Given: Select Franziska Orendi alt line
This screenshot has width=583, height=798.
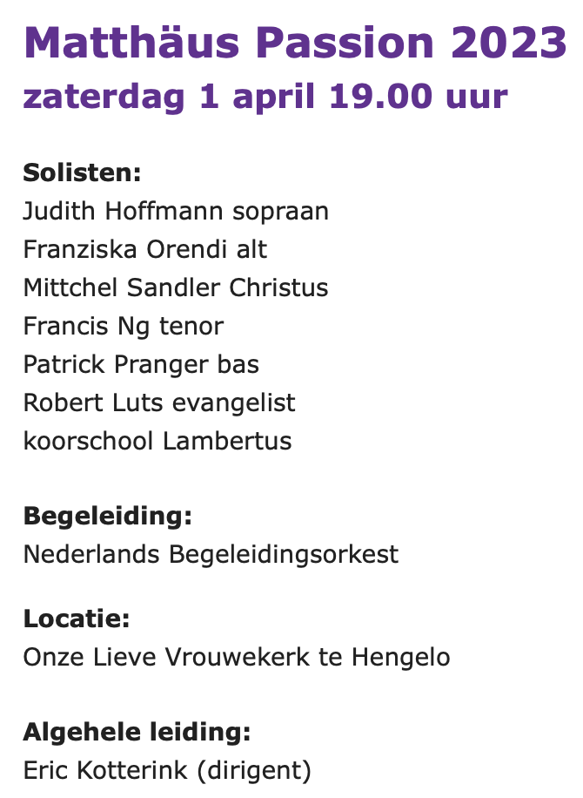Looking at the screenshot, I should pyautogui.click(x=144, y=249).
